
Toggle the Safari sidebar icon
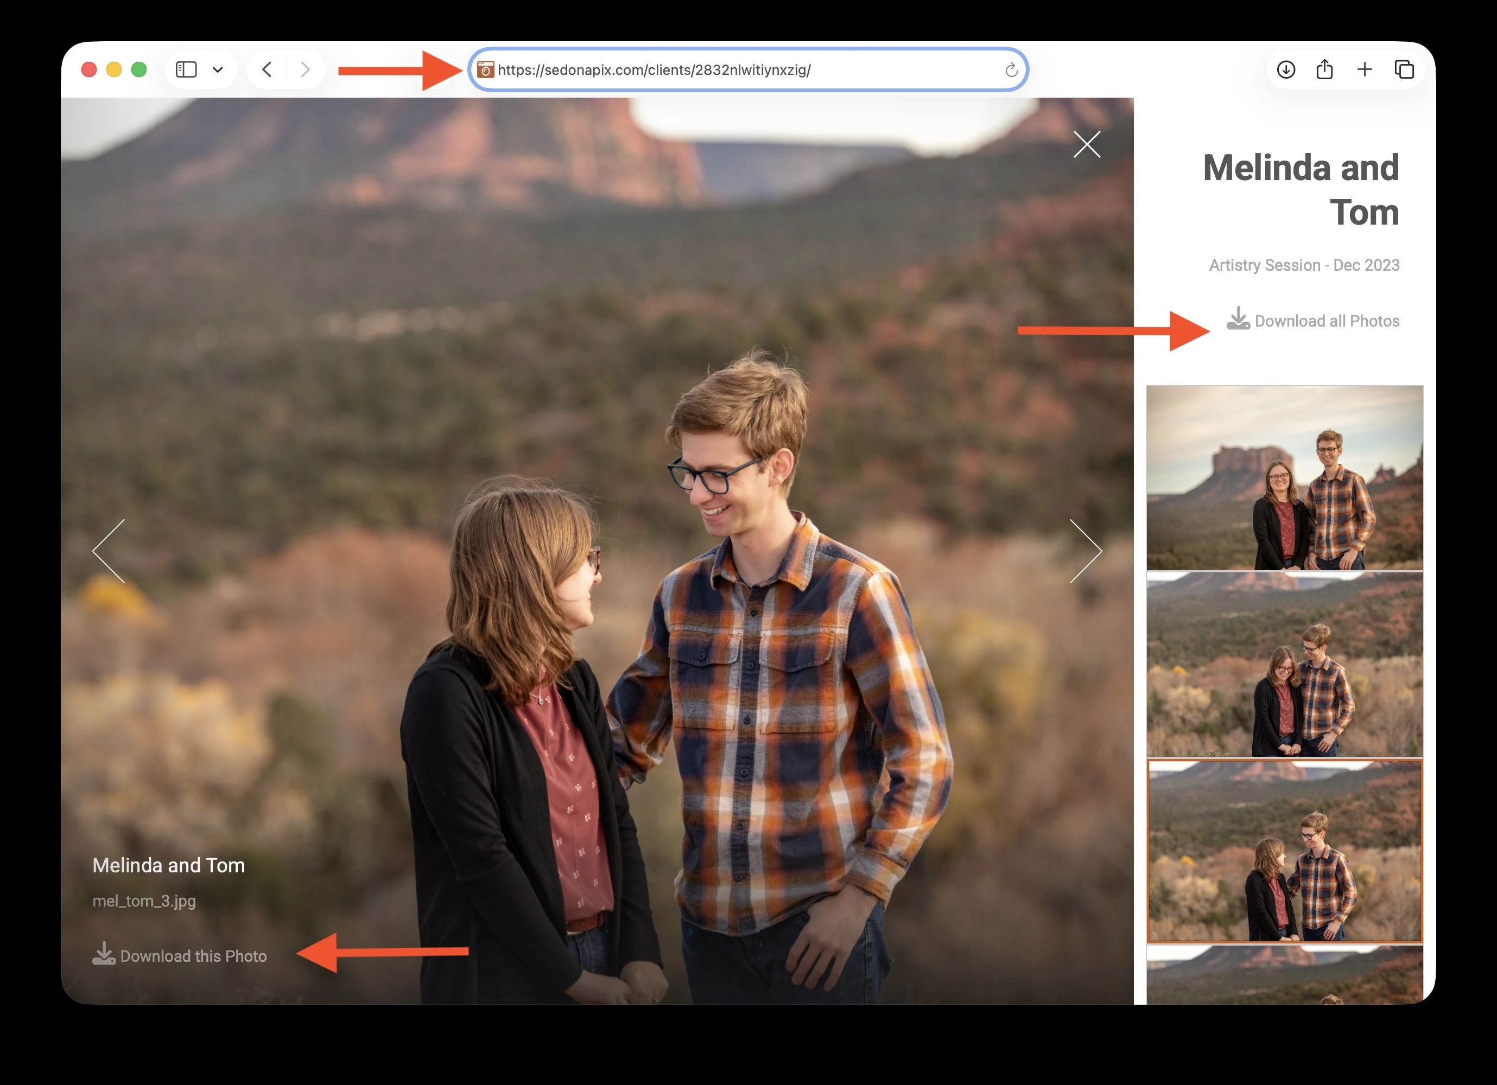[186, 69]
